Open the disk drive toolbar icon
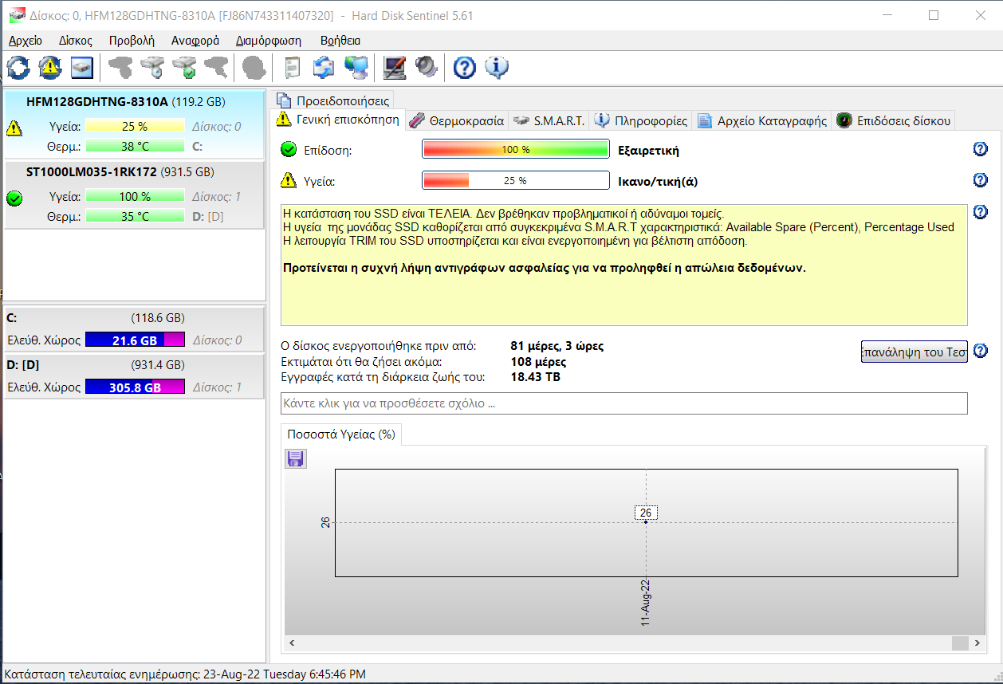This screenshot has height=684, width=1003. coord(82,68)
